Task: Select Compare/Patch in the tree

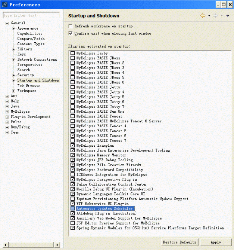Action: pyautogui.click(x=31, y=39)
